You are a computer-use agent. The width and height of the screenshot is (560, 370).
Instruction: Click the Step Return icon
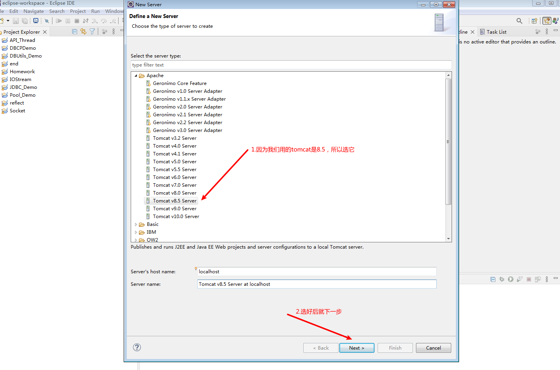click(113, 21)
